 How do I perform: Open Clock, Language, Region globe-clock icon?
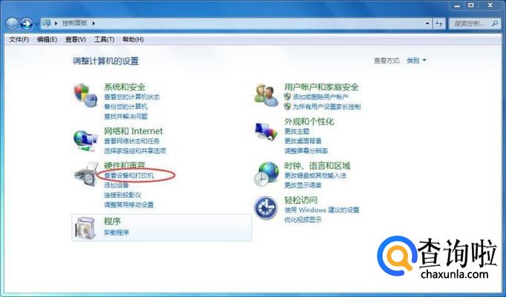click(x=266, y=174)
